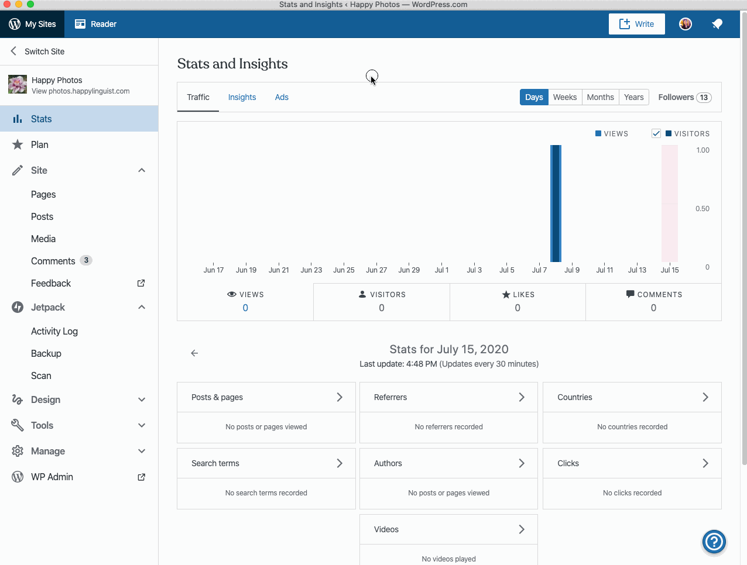This screenshot has height=565, width=747.
Task: Open Referrers details chevron
Action: coord(522,397)
